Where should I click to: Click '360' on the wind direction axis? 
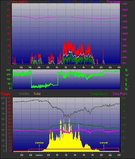tap(8, 70)
